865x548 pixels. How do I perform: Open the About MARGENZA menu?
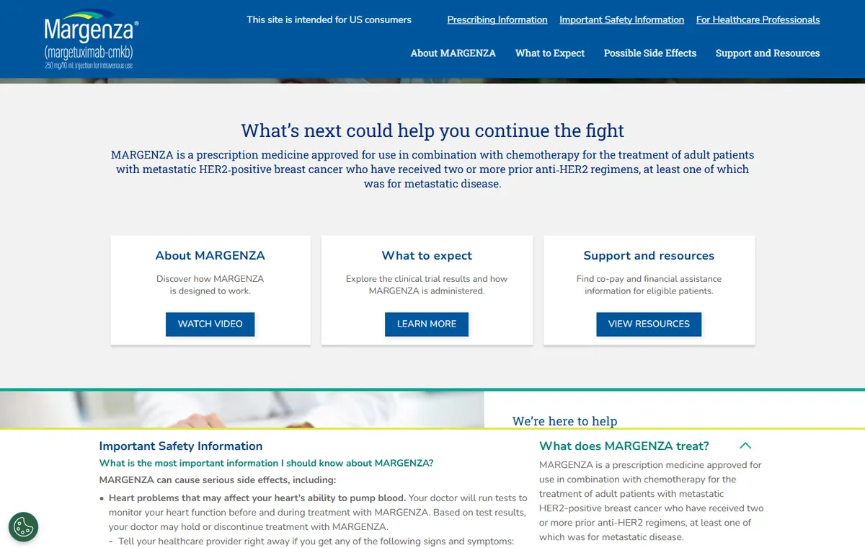[x=453, y=53]
